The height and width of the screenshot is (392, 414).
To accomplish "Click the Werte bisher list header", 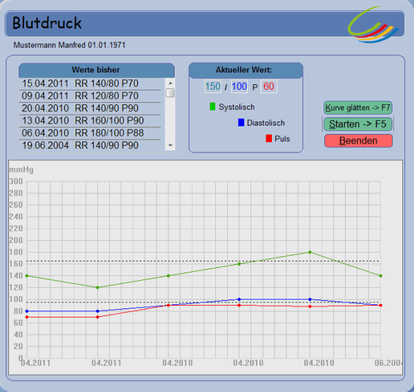I will point(97,70).
